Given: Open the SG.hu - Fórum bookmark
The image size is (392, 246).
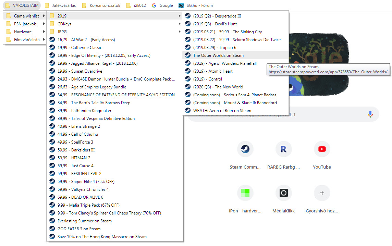Looking at the screenshot, I should point(196,5).
